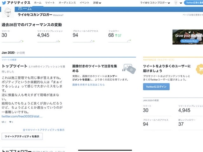Open the イベント menu item

tap(84, 3)
